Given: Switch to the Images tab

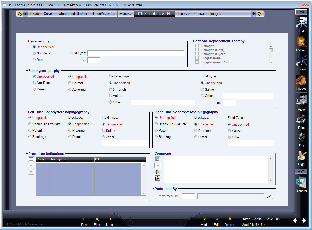Looking at the screenshot, I should click(x=216, y=14).
